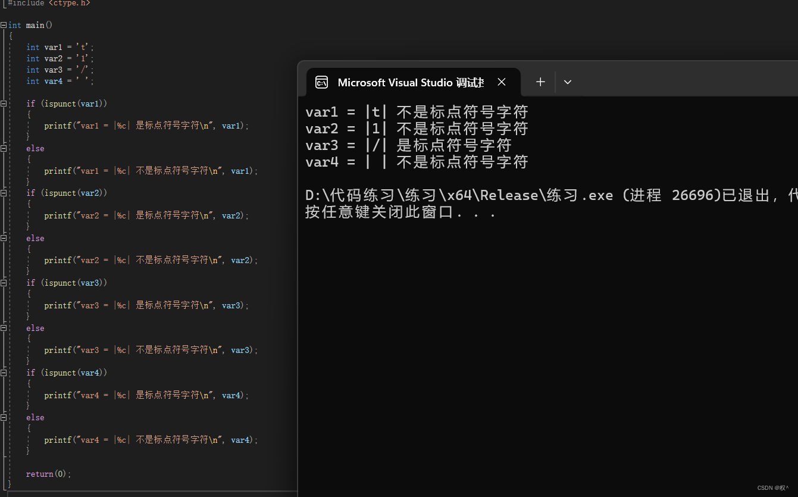The height and width of the screenshot is (497, 798).
Task: Click printf line "var2 = |%c| 不是标点符号字符"
Action: (x=151, y=260)
